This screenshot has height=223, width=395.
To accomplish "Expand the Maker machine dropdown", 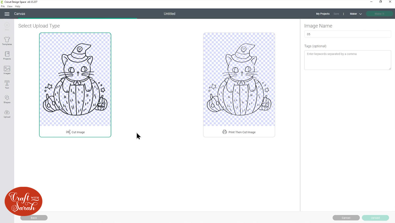I will click(355, 14).
